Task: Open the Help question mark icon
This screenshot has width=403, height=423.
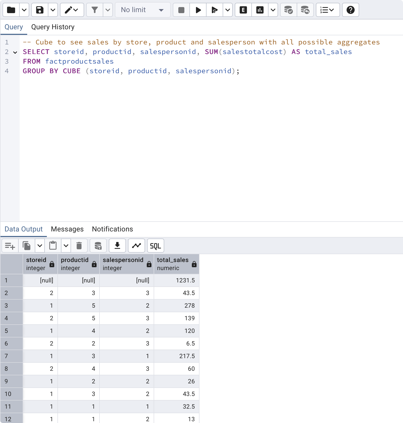Action: tap(350, 10)
